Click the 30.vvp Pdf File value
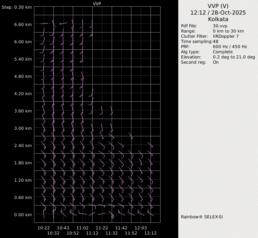This screenshot has width=258, height=238. point(220,26)
